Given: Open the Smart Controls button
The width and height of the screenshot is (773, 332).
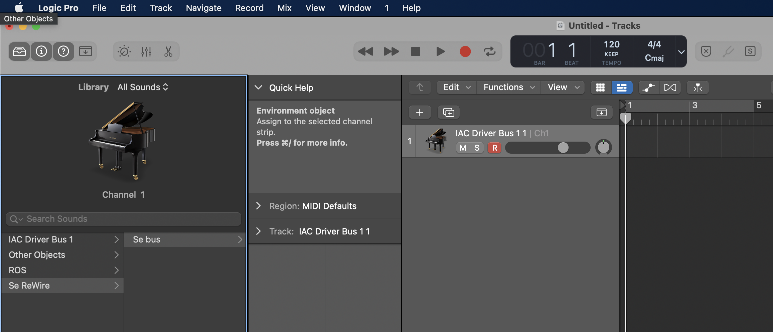Looking at the screenshot, I should pos(124,51).
